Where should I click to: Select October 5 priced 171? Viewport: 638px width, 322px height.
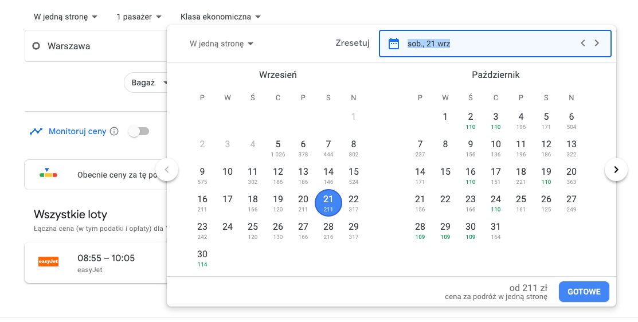pyautogui.click(x=546, y=121)
